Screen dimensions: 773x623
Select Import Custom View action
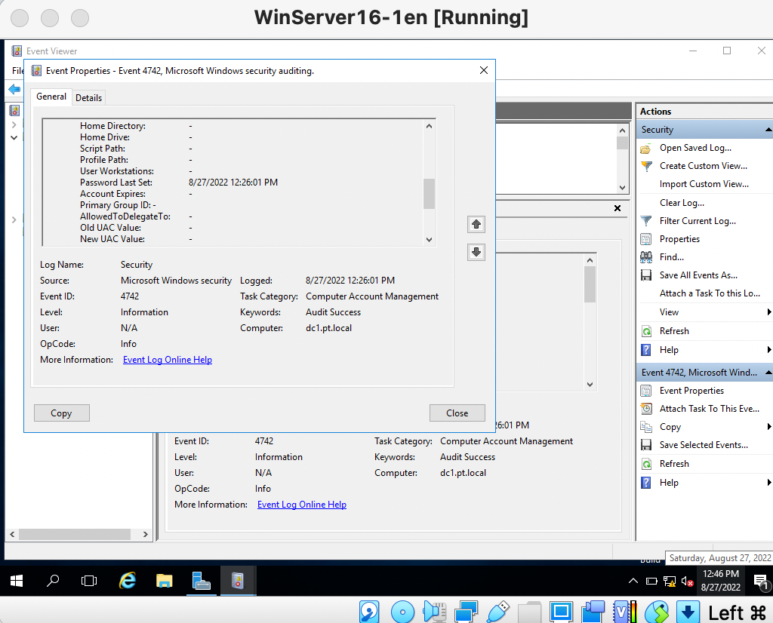pyautogui.click(x=704, y=184)
